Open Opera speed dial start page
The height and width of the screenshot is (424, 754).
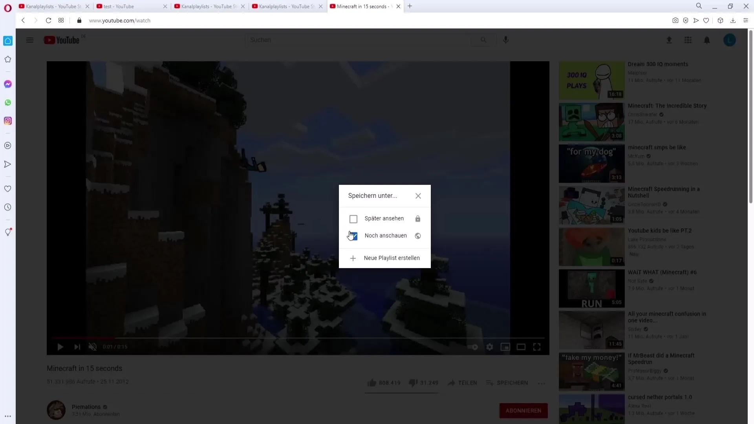tap(61, 20)
